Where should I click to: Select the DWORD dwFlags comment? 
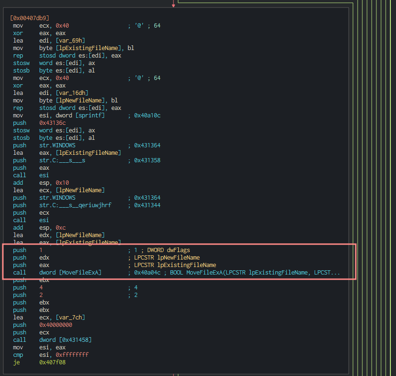(169, 250)
